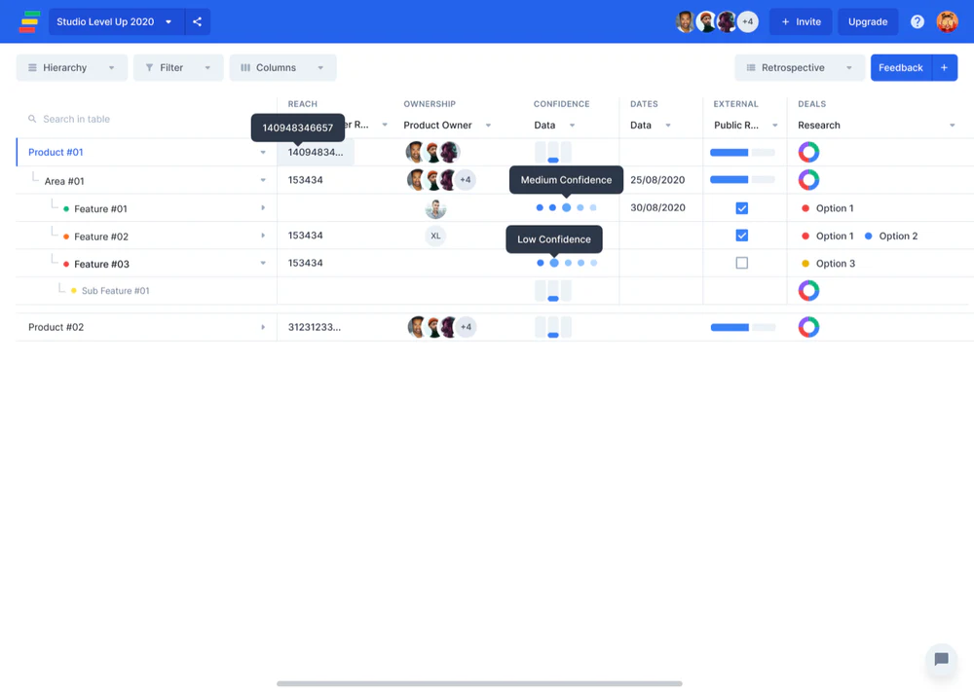Collapse the Feature #03 row
This screenshot has height=692, width=974.
pos(263,263)
